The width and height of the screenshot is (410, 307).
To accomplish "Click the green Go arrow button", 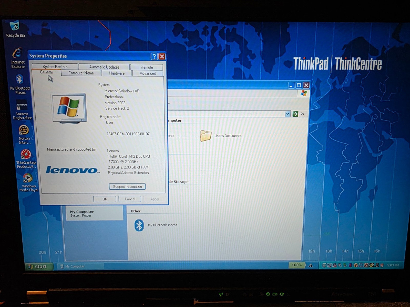I will coord(295,114).
